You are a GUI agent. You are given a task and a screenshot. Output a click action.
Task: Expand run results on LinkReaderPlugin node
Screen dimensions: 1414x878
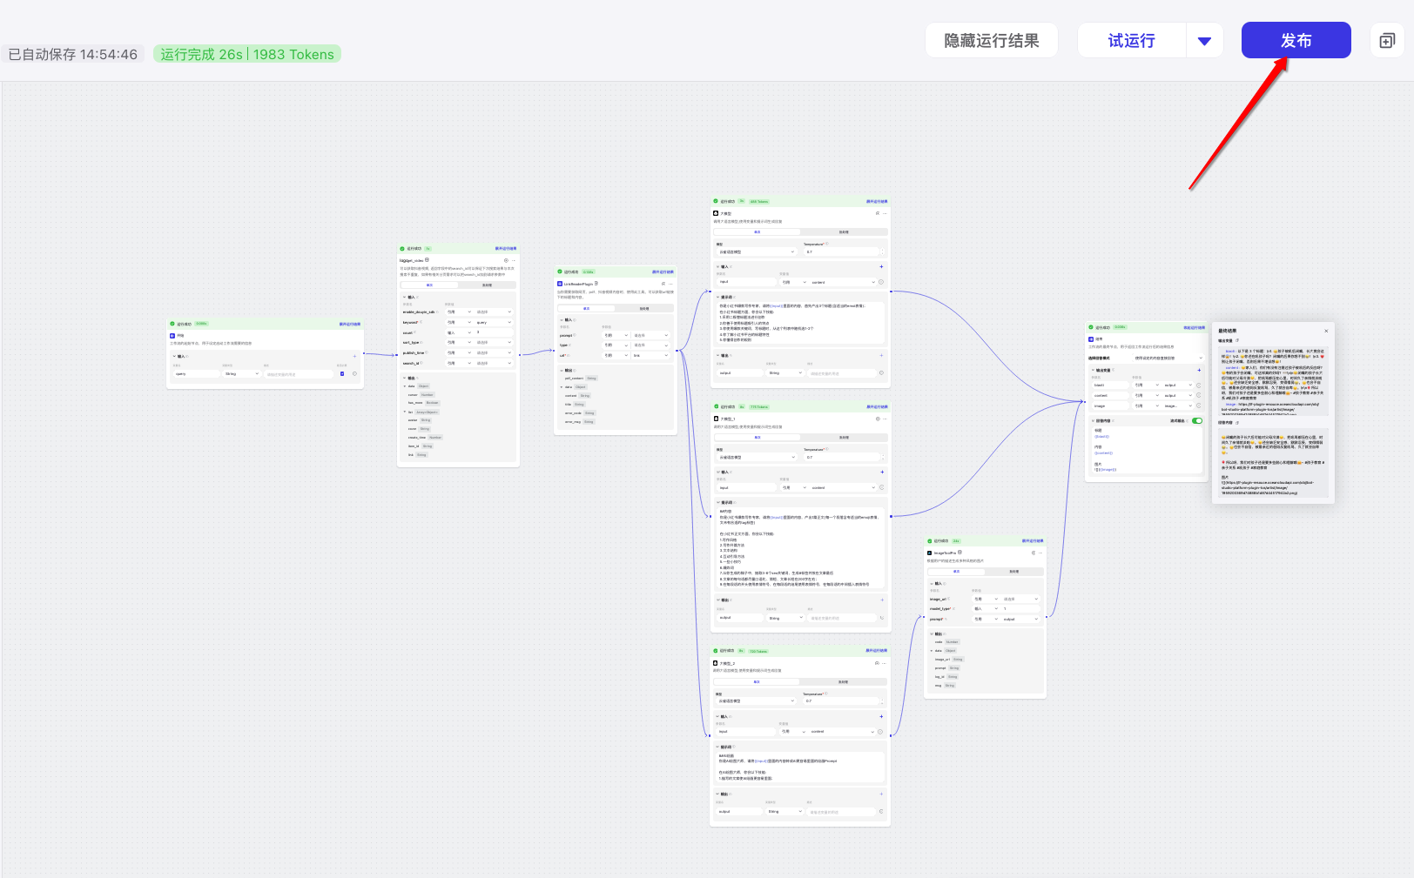tap(663, 271)
